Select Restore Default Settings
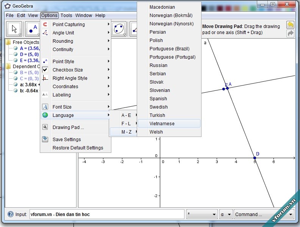 click(x=76, y=148)
